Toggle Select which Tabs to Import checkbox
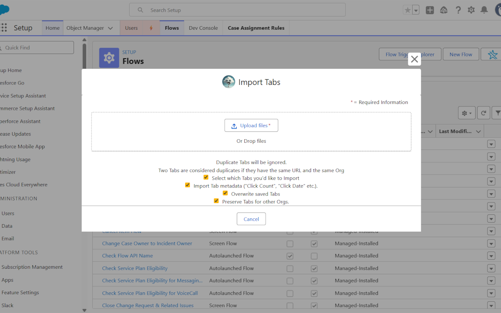 click(206, 177)
